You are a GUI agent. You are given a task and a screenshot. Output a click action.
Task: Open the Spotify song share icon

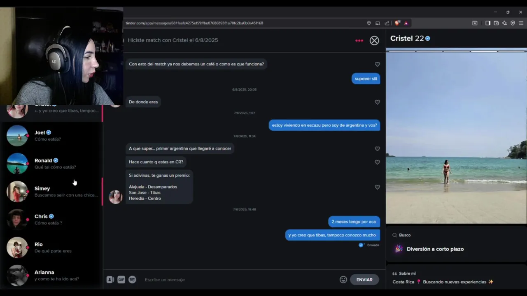(132, 280)
